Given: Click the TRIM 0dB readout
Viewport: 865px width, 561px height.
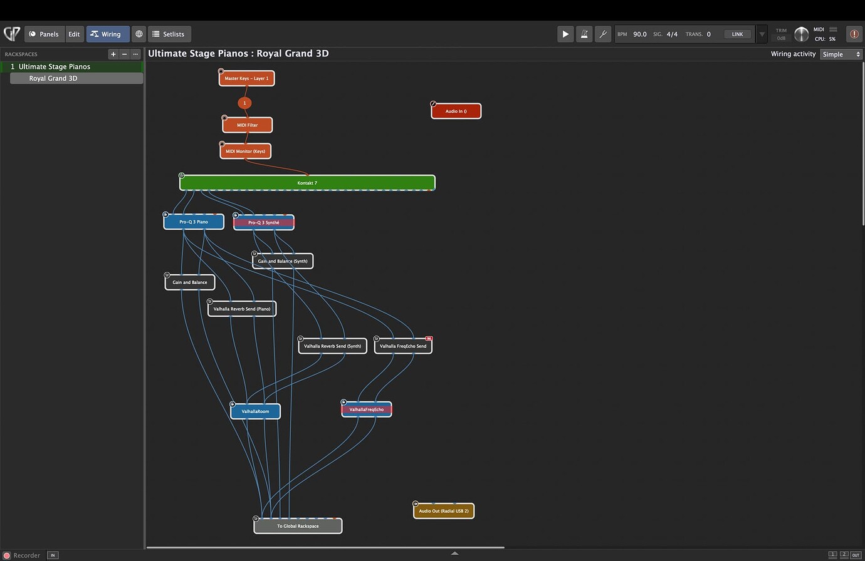Looking at the screenshot, I should tap(781, 38).
